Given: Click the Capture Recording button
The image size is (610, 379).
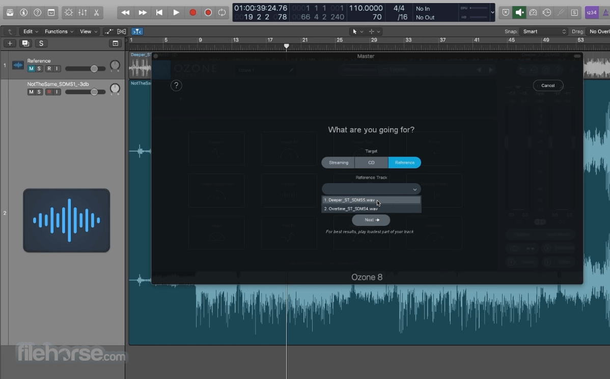Looking at the screenshot, I should pos(208,12).
